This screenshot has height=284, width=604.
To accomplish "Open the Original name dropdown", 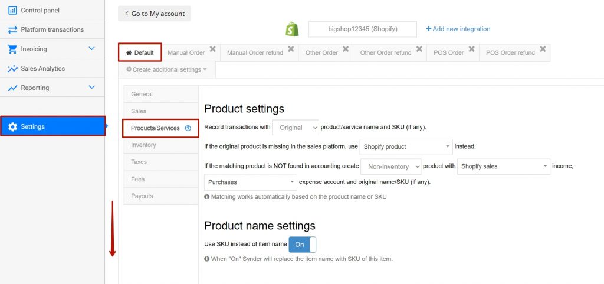I will (x=296, y=128).
